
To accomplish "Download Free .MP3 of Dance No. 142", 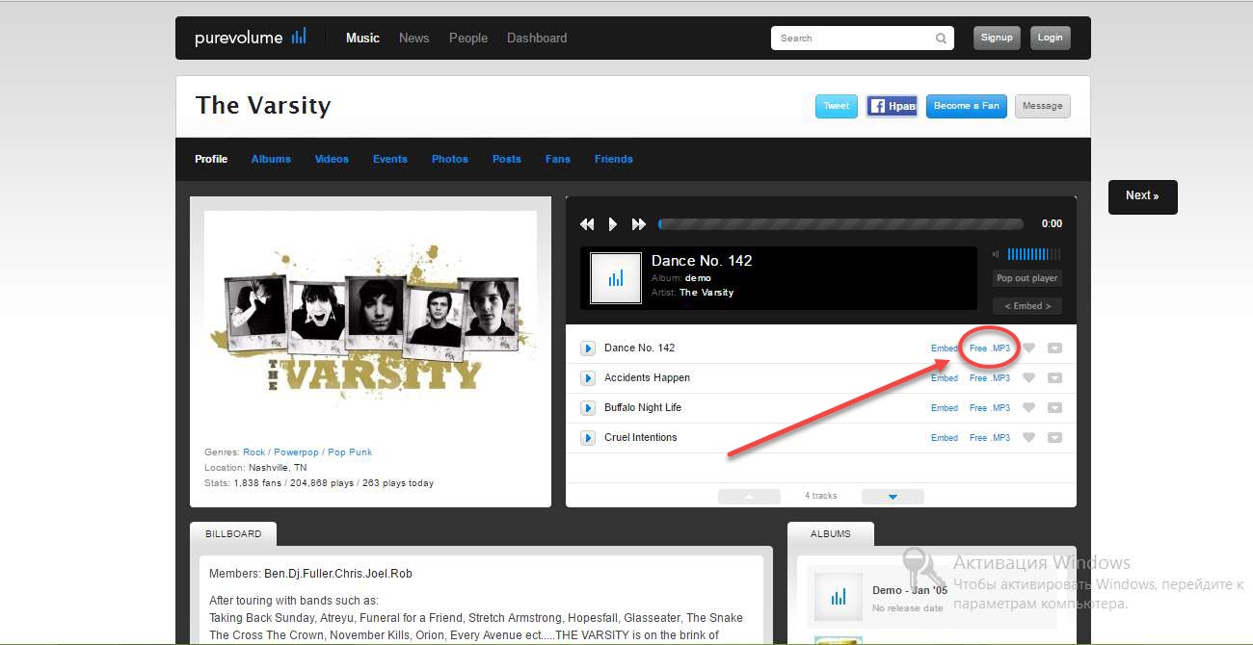I will 990,348.
